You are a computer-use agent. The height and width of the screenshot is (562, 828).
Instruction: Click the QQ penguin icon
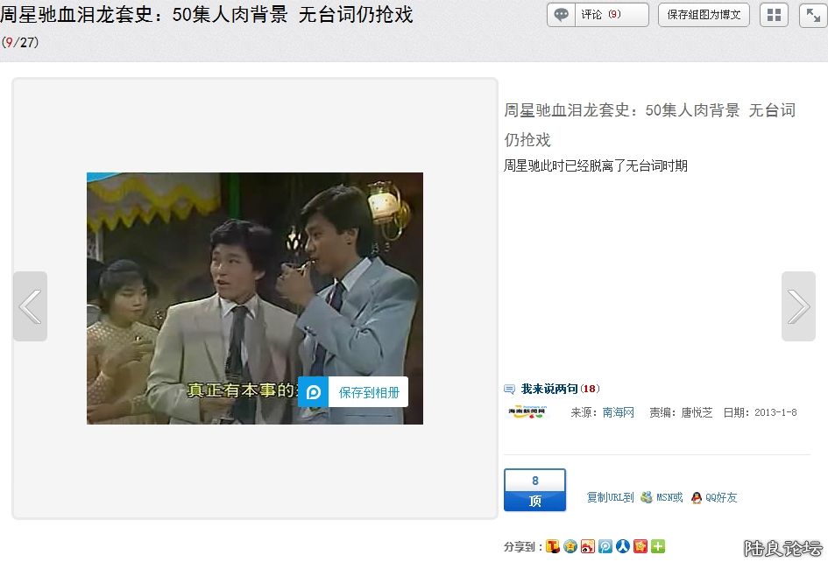click(x=697, y=497)
